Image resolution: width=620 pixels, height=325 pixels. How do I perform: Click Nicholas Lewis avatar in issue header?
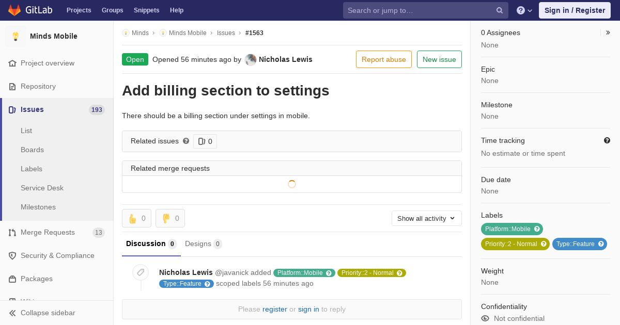pyautogui.click(x=251, y=60)
